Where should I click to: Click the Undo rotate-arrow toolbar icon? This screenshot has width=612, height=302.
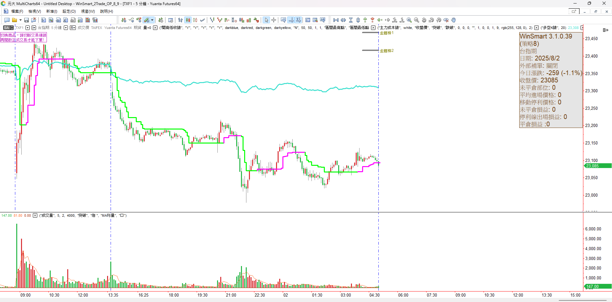click(x=424, y=20)
